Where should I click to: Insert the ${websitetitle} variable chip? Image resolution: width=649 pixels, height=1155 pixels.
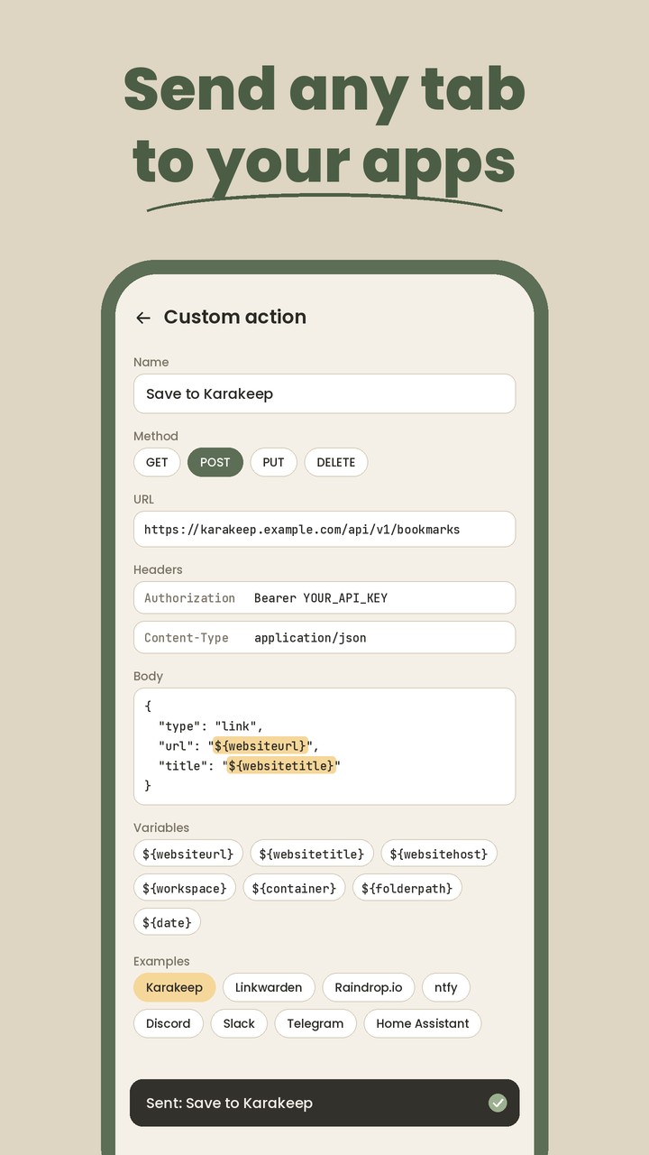tap(312, 854)
